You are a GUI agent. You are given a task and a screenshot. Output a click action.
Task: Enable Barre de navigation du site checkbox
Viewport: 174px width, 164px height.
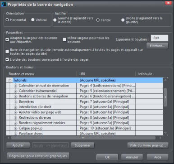(x=7, y=52)
